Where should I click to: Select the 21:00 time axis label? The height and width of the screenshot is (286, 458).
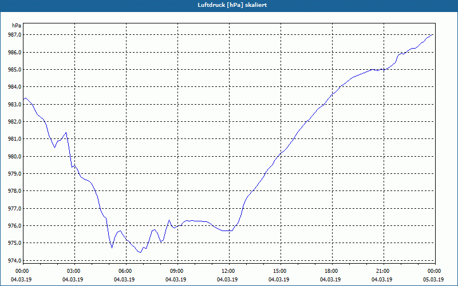point(384,271)
